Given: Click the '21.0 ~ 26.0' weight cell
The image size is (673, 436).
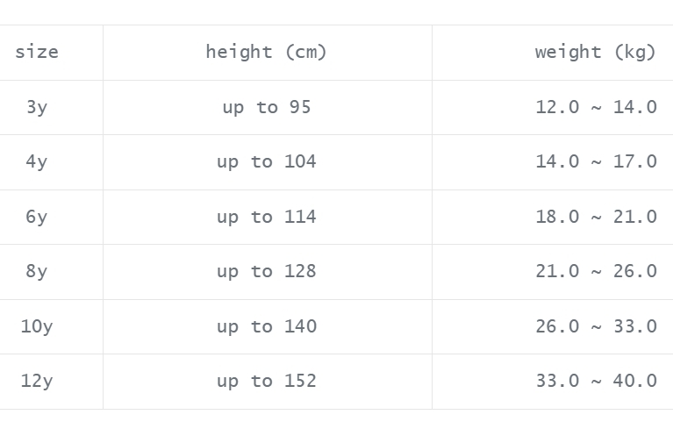Looking at the screenshot, I should (596, 271).
